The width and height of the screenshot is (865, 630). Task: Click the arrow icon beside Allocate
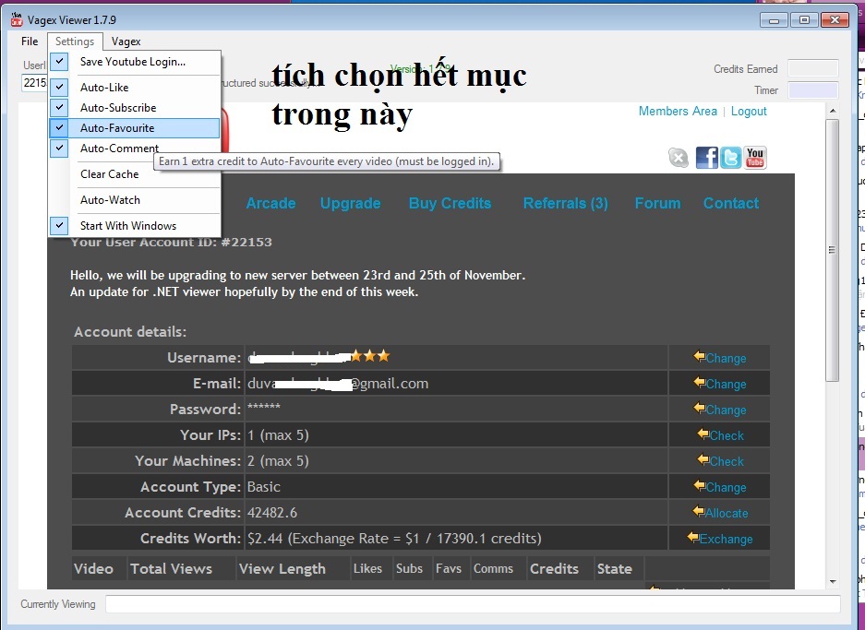(x=699, y=512)
